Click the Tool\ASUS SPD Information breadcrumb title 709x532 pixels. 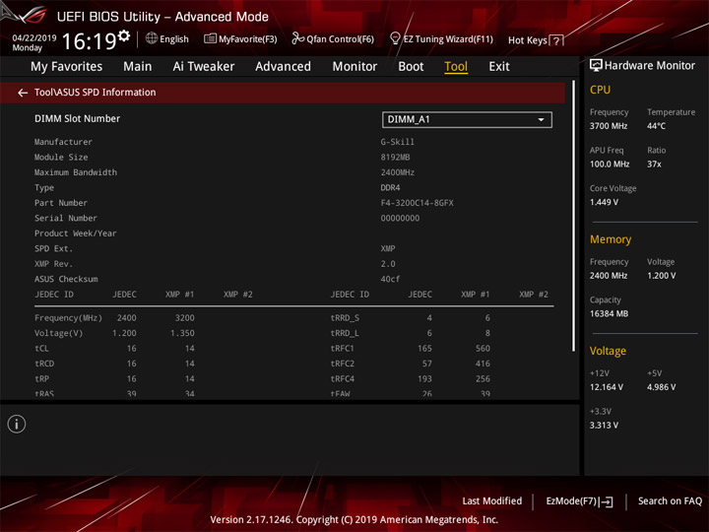[95, 93]
